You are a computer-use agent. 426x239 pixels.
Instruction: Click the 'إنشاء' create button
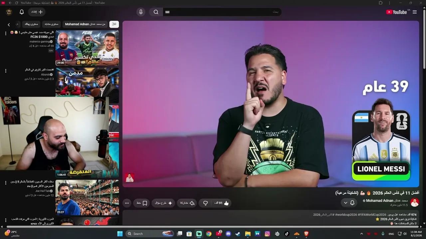tap(37, 12)
